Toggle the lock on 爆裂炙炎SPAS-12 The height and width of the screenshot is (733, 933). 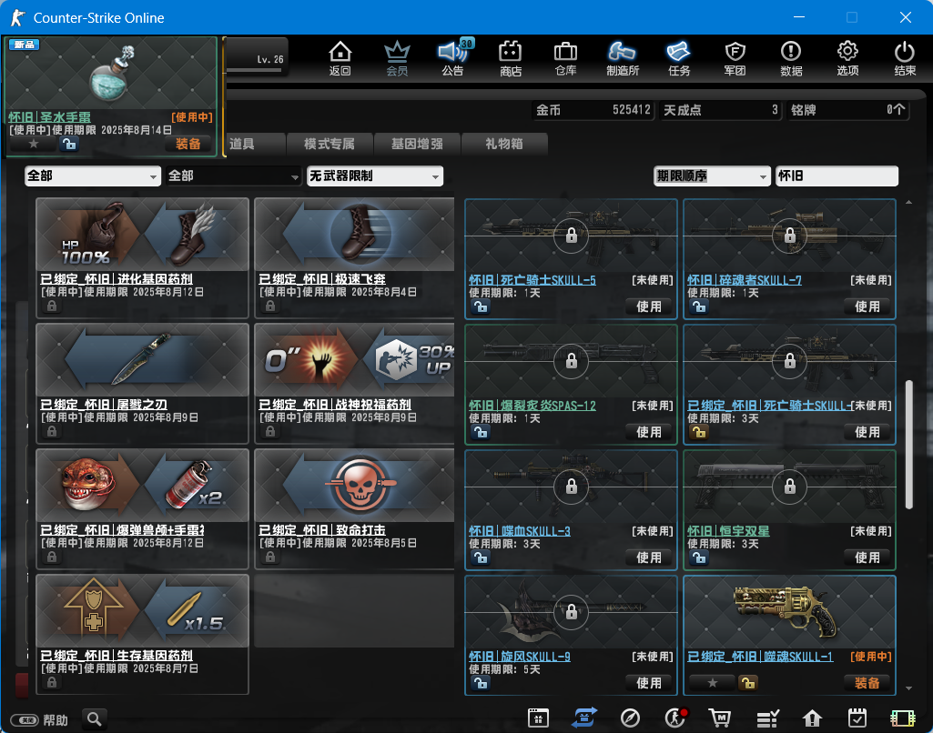point(481,432)
